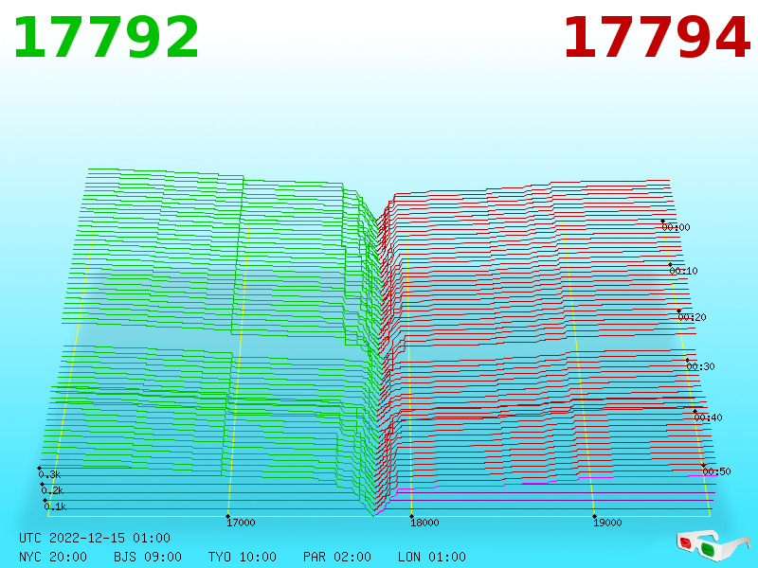This screenshot has height=568, width=758.
Task: Click the BJS 09:00 time label
Action: point(148,557)
